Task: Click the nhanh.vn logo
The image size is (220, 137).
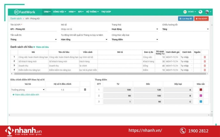Action: point(23,131)
